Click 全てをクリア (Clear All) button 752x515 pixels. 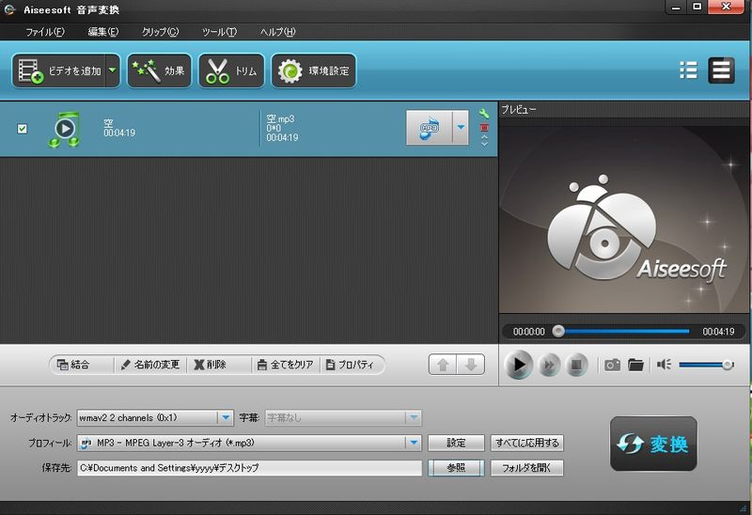point(286,365)
